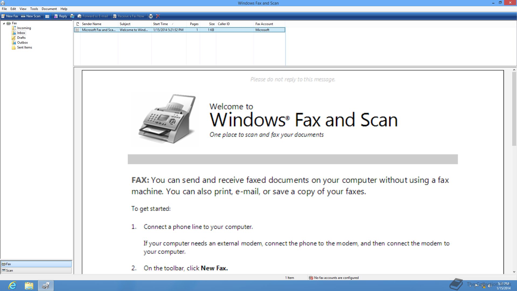Click the network warning tray icon
The image size is (517, 291).
pyautogui.click(x=484, y=286)
